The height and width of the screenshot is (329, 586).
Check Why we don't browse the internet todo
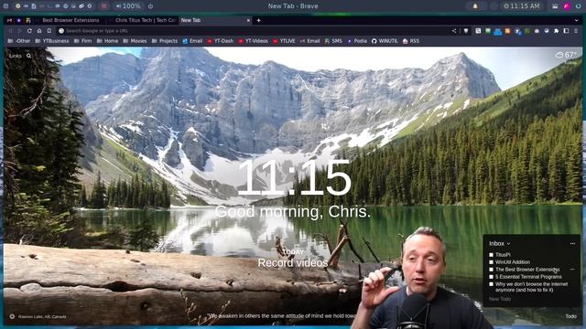(491, 284)
